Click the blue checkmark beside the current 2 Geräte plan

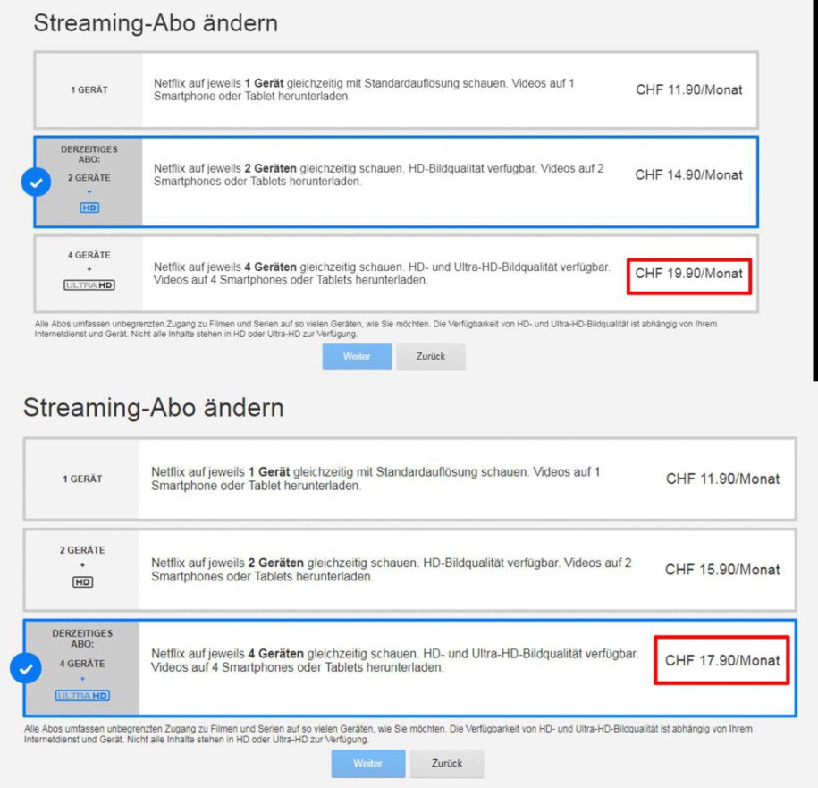36,182
